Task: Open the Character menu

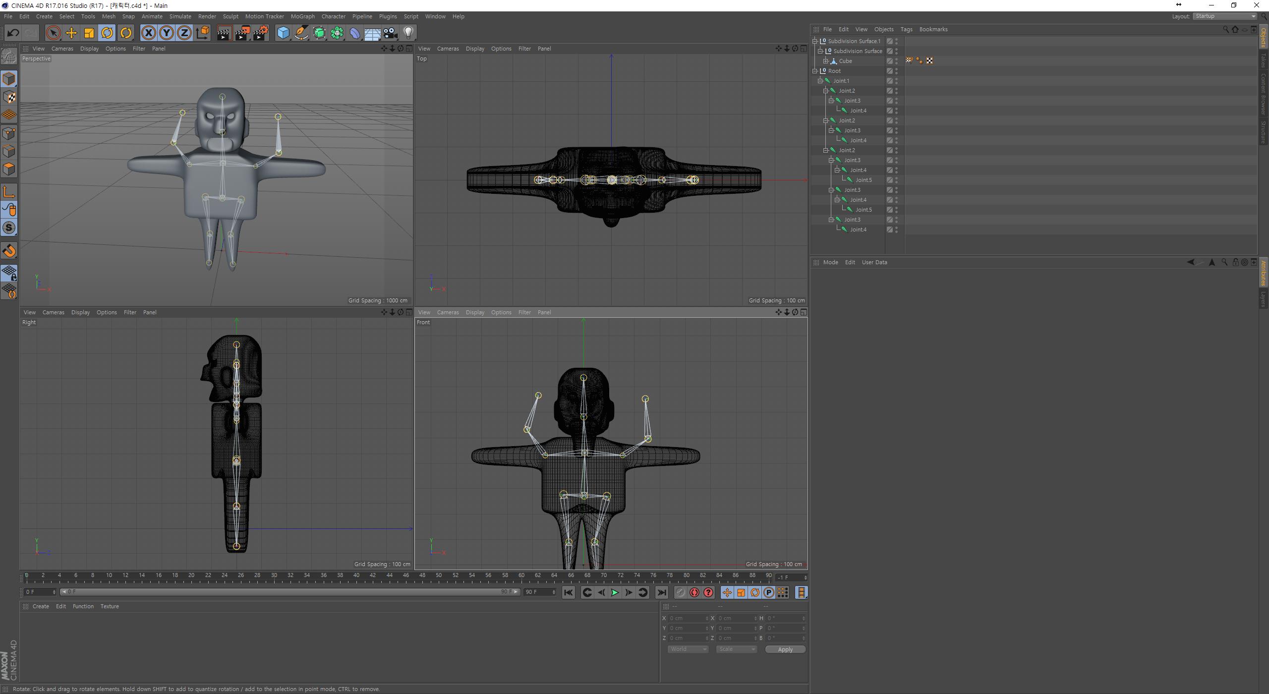Action: tap(333, 16)
